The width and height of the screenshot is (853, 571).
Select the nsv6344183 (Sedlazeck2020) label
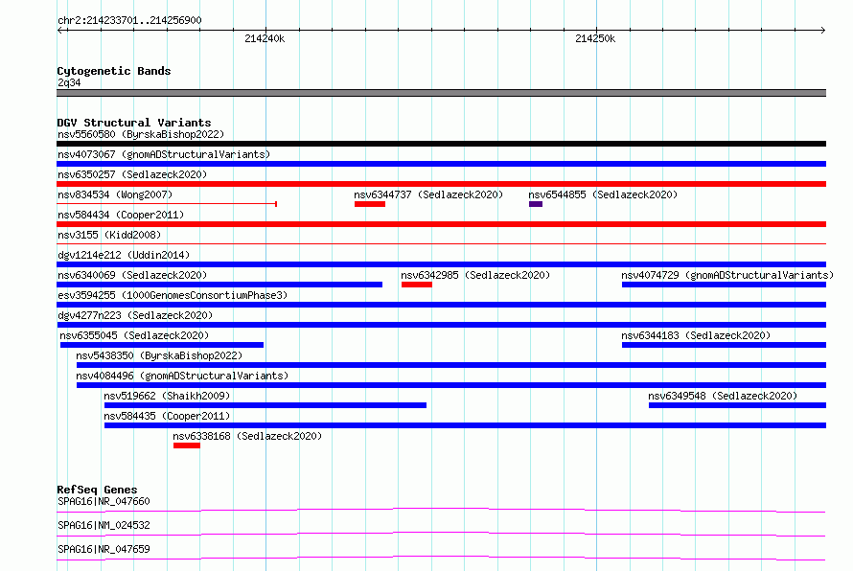pyautogui.click(x=696, y=335)
